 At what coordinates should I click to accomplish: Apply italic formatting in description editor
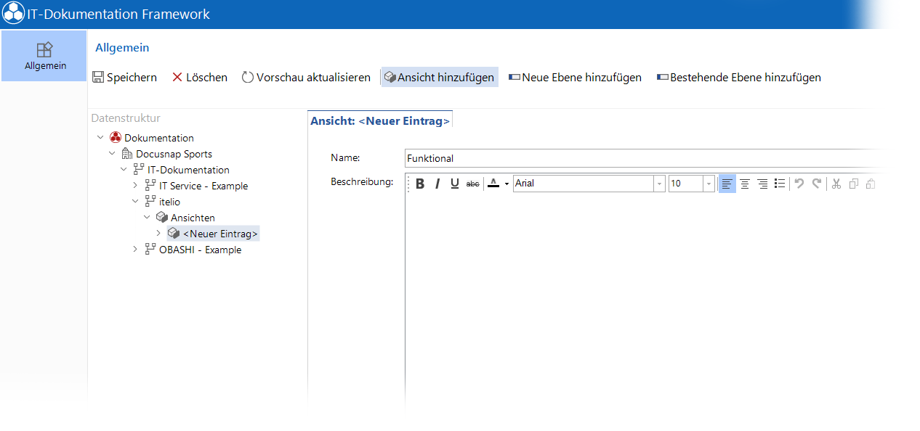pyautogui.click(x=437, y=184)
